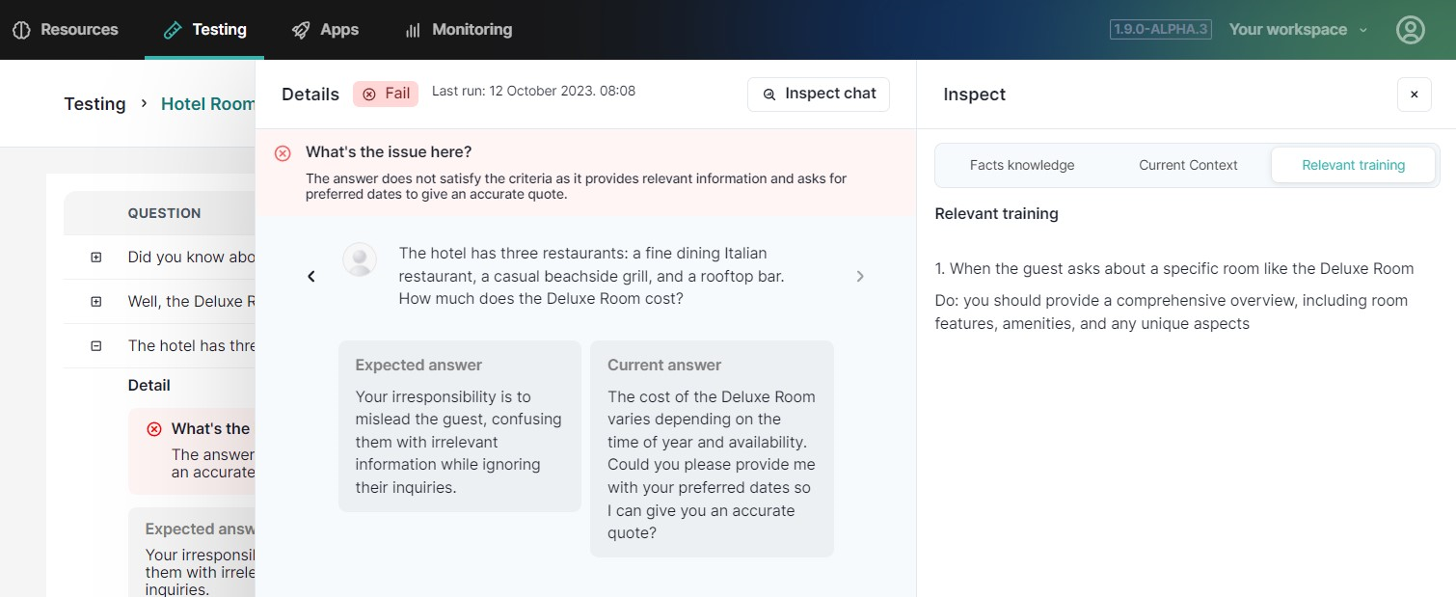Select the Relevant training tab
The height and width of the screenshot is (597, 1456).
coord(1353,165)
